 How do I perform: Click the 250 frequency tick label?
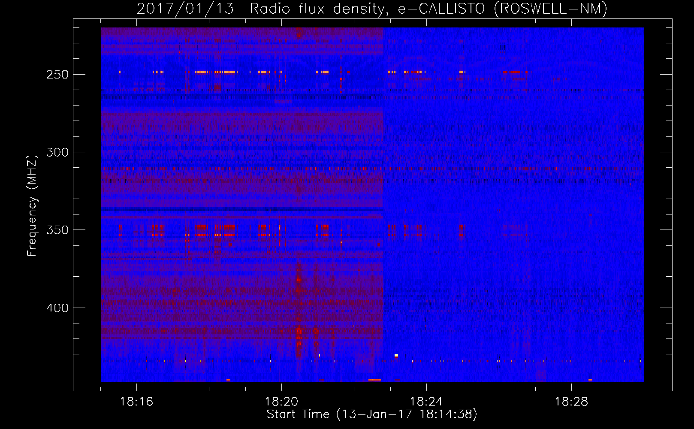click(57, 75)
